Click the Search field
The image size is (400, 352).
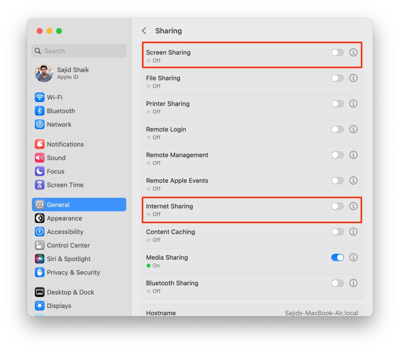79,51
